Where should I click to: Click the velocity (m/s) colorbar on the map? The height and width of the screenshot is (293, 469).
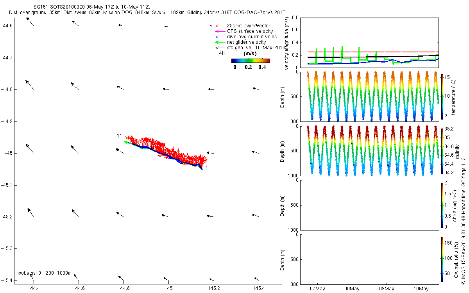coord(251,61)
